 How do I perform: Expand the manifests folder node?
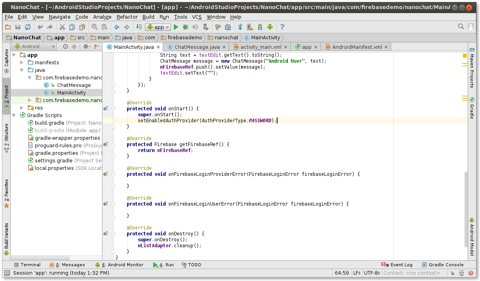click(x=22, y=63)
